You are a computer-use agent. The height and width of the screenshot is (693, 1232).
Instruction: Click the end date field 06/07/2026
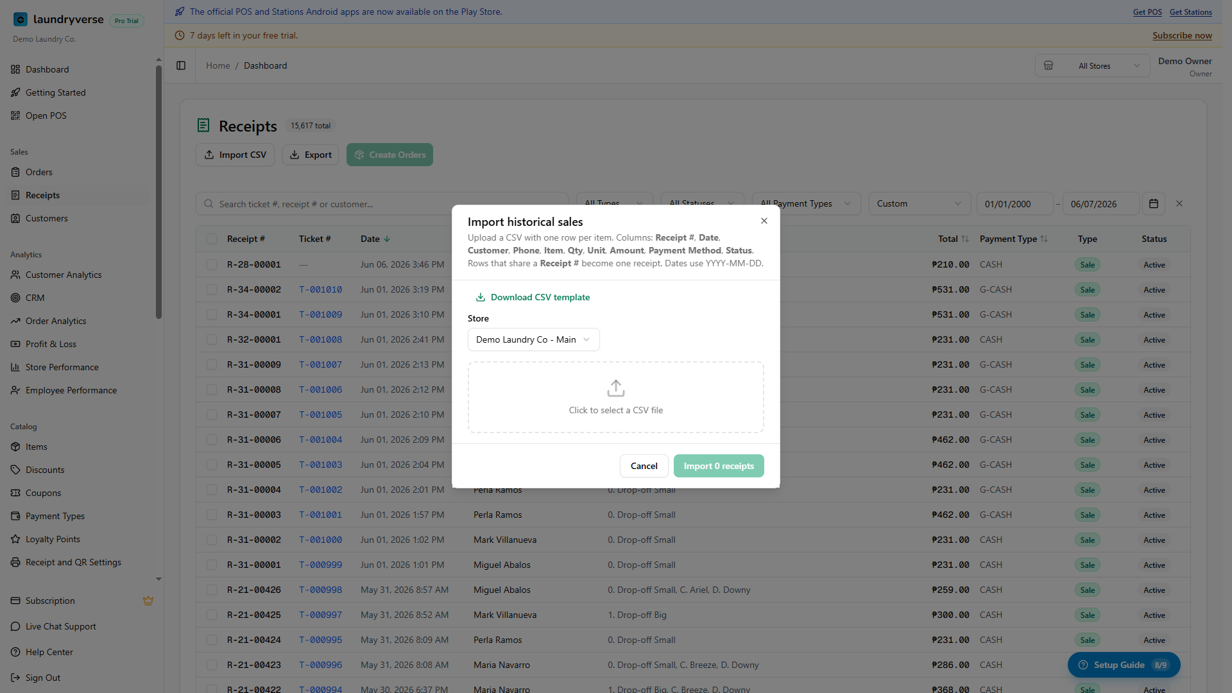coord(1100,204)
